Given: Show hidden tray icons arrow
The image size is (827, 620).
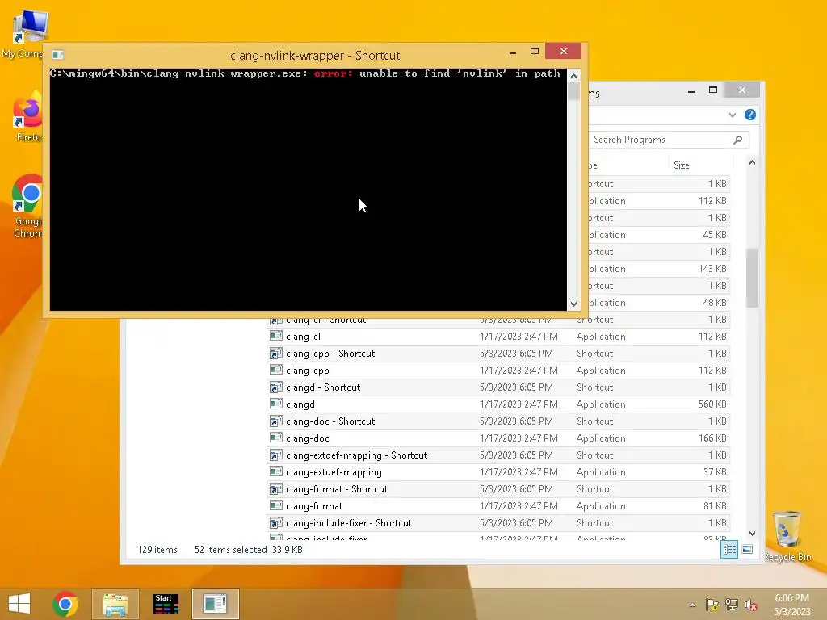Looking at the screenshot, I should pos(692,605).
